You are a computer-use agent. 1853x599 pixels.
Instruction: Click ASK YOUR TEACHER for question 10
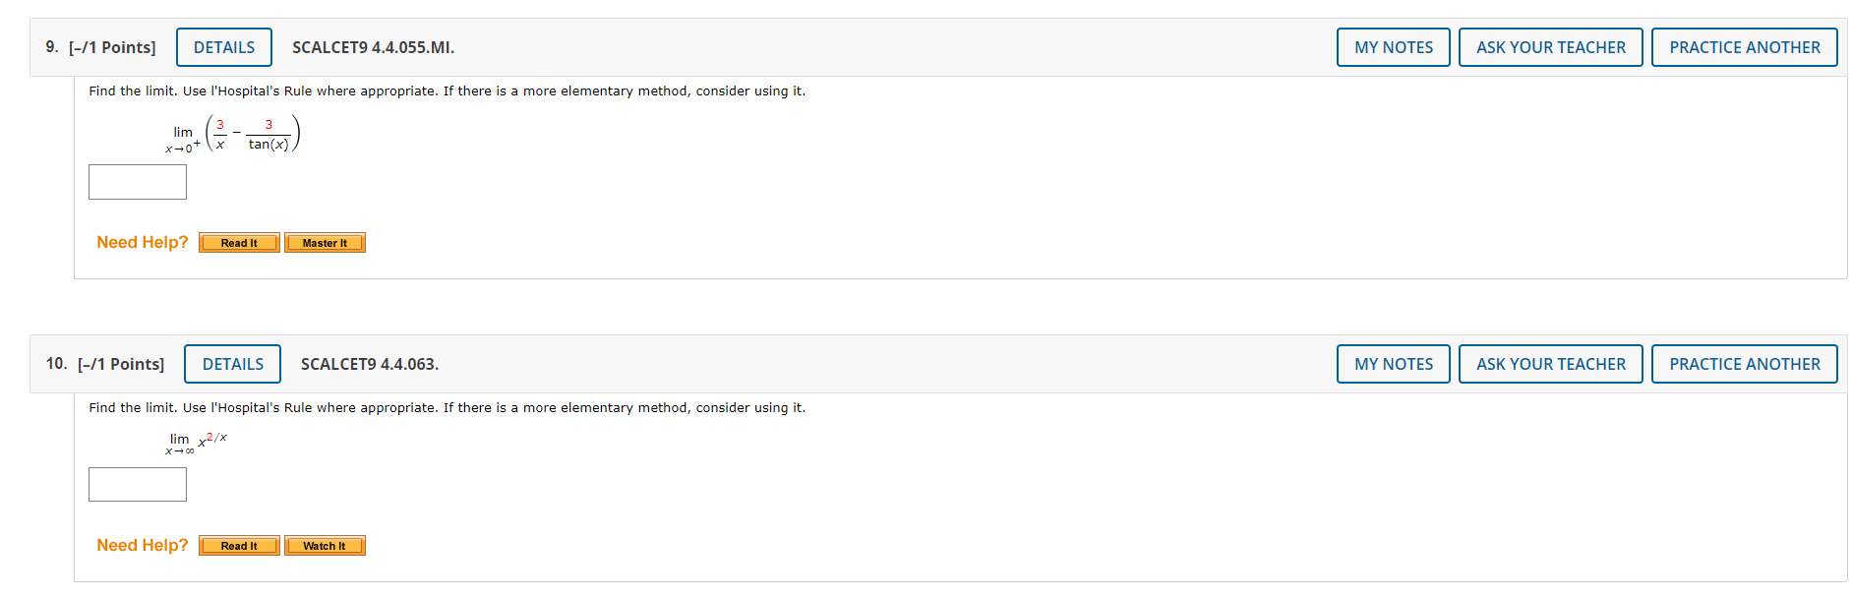pos(1550,364)
